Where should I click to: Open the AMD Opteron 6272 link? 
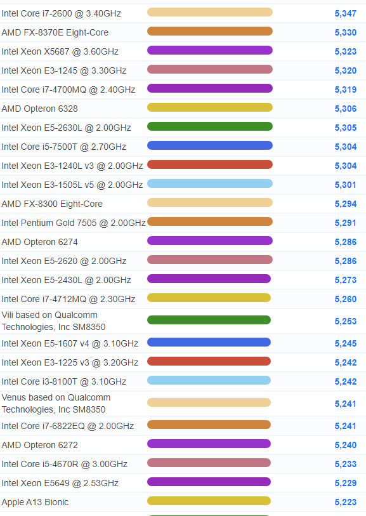[x=39, y=446]
